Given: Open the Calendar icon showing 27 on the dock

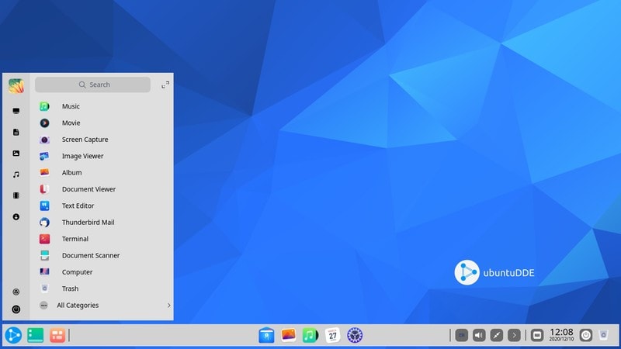Looking at the screenshot, I should click(333, 336).
